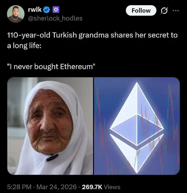
Task: Click the "Views" label after the count
Action: 112,187
